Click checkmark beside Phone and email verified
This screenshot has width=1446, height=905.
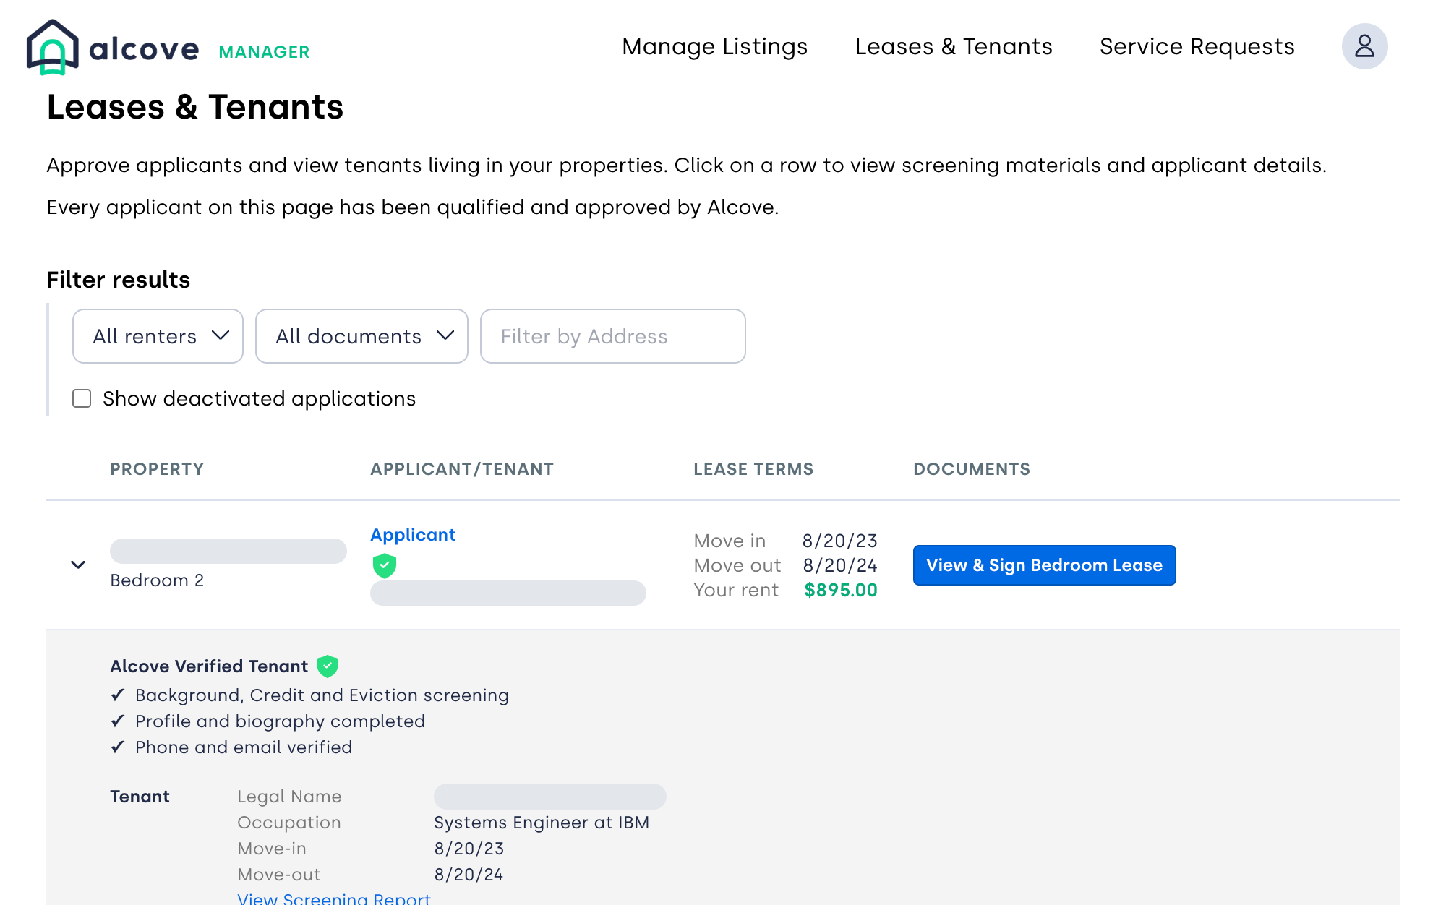(118, 747)
